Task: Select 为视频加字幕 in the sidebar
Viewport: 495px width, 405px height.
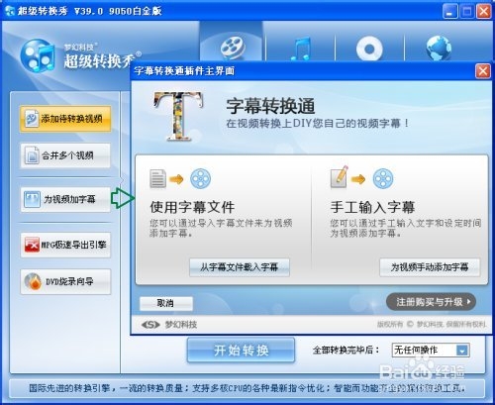Action: tap(65, 199)
